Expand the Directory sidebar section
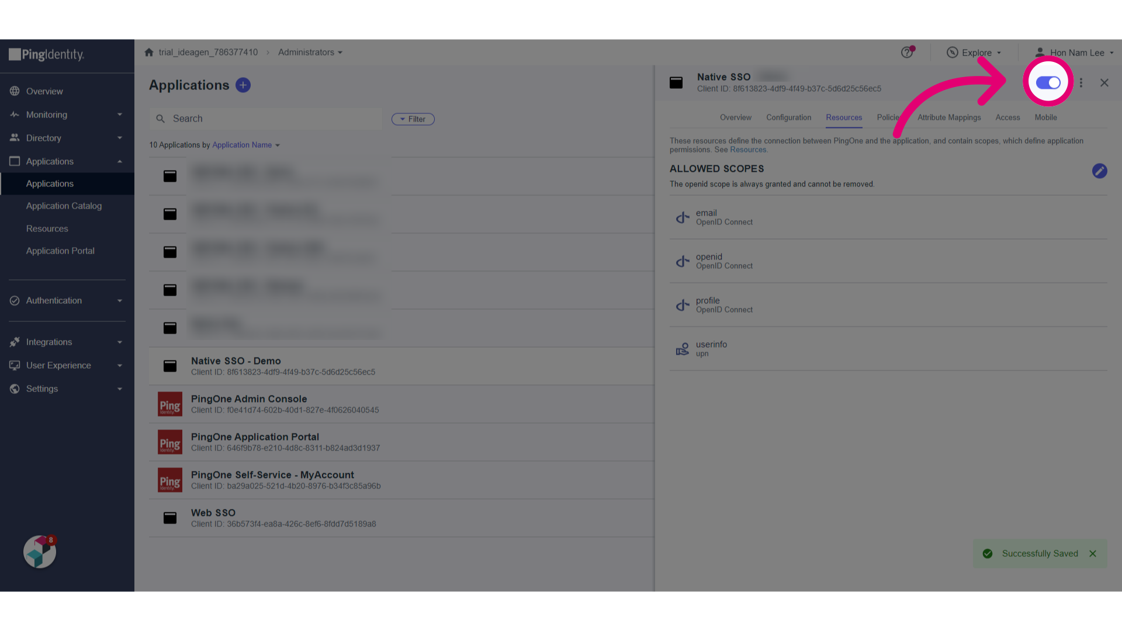1122x631 pixels. (67, 138)
